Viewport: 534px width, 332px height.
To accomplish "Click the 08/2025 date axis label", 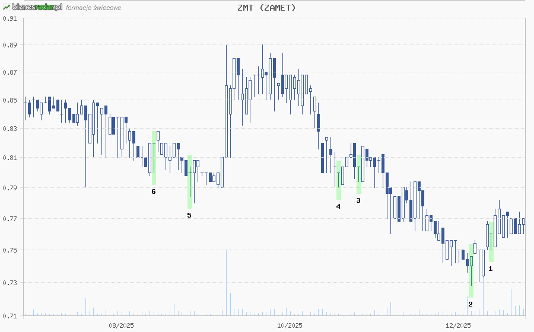I will click(121, 325).
